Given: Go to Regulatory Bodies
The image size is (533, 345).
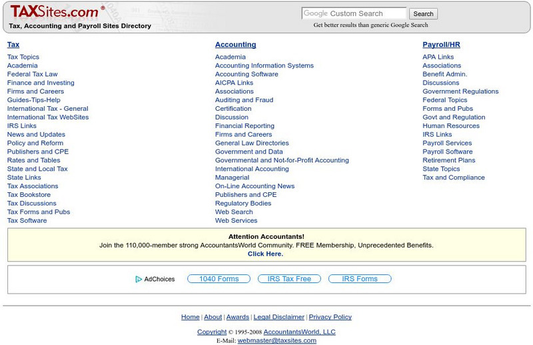Looking at the screenshot, I should click(x=243, y=204).
